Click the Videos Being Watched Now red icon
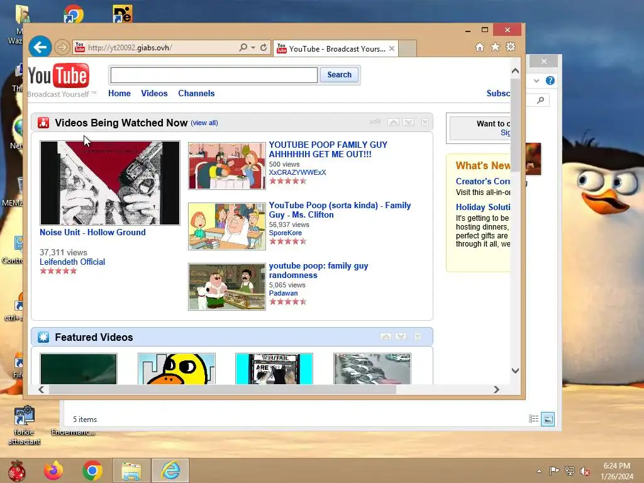Viewport: 644px width, 483px height. coord(43,123)
